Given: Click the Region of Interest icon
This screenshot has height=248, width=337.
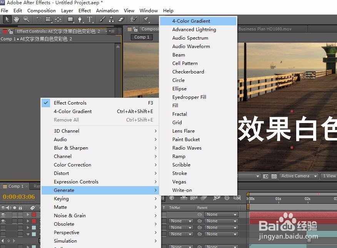Looking at the screenshot, I should click(x=266, y=176).
